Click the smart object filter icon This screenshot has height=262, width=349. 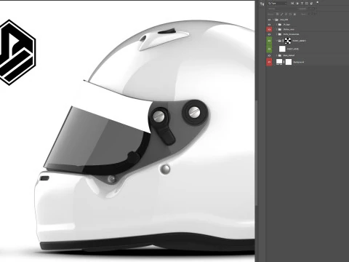[x=311, y=4]
